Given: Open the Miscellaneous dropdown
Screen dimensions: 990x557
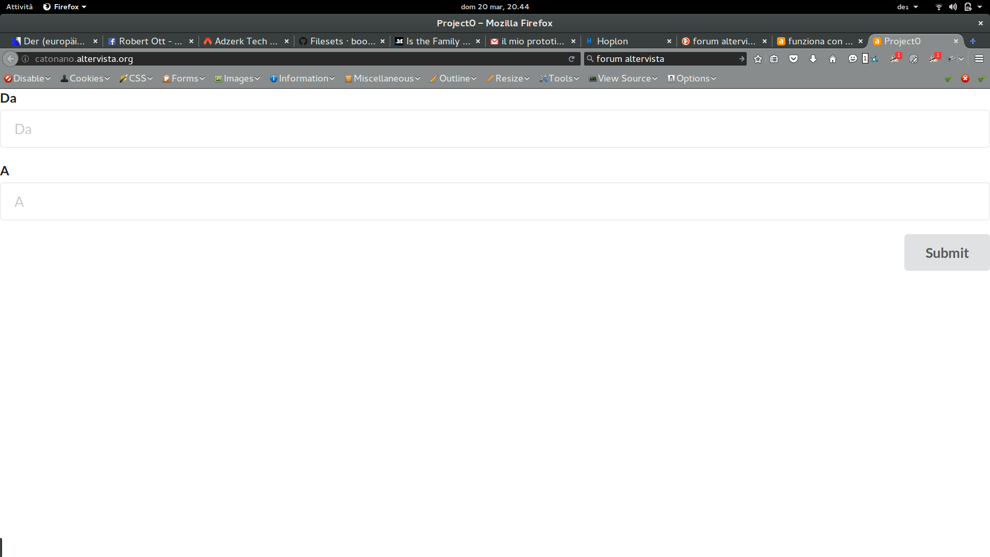Looking at the screenshot, I should 382,78.
